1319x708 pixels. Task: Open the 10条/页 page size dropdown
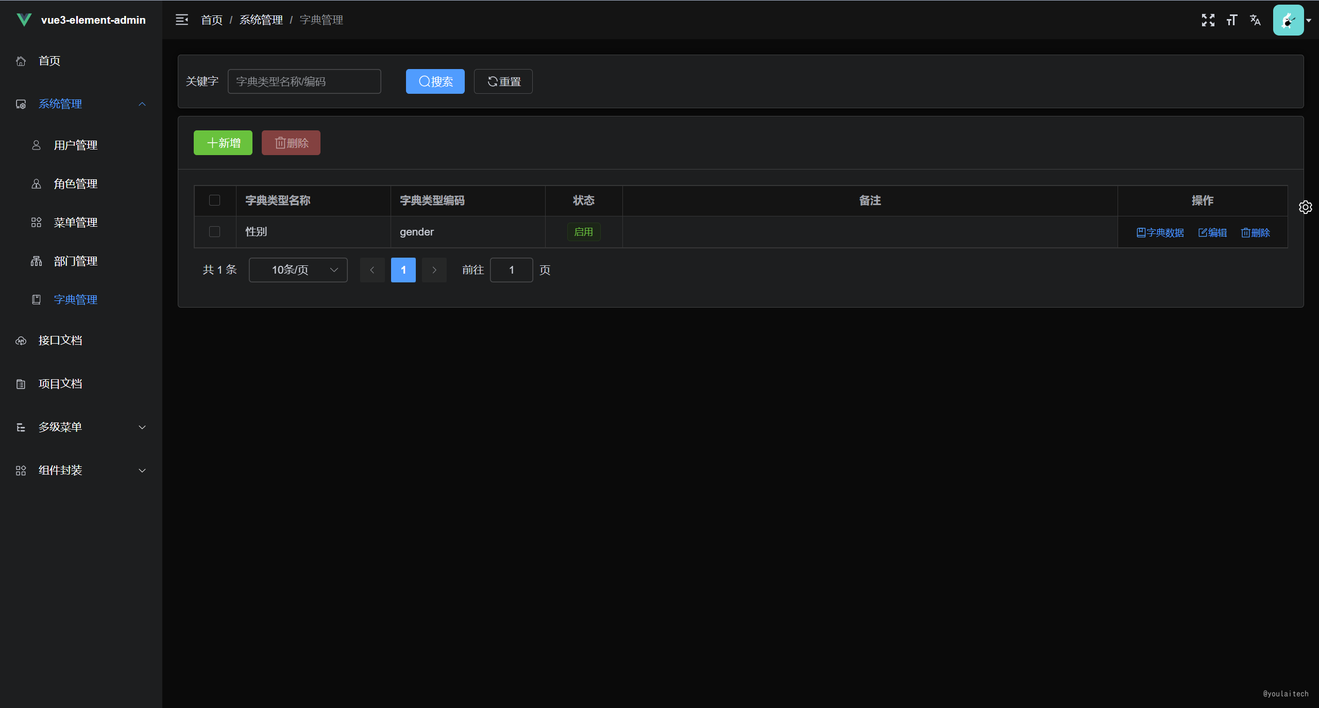(x=298, y=270)
